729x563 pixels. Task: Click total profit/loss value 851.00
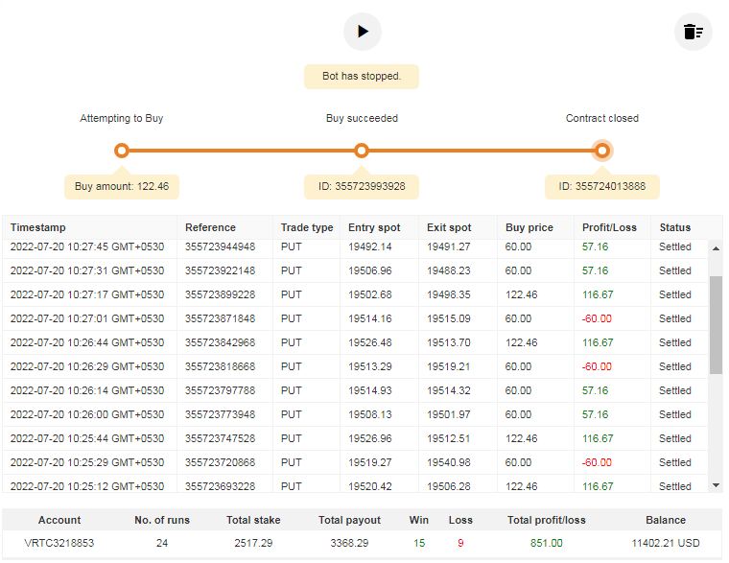[547, 543]
